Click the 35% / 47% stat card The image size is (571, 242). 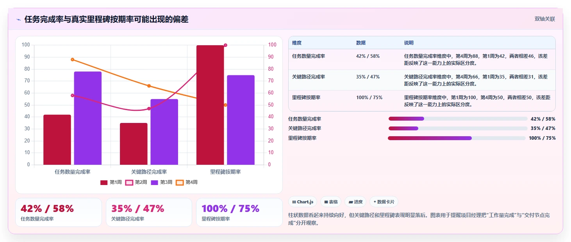pyautogui.click(x=149, y=212)
